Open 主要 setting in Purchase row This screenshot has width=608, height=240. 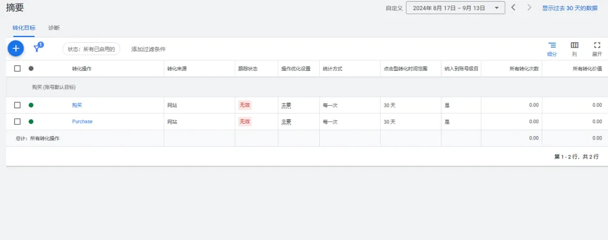click(286, 122)
